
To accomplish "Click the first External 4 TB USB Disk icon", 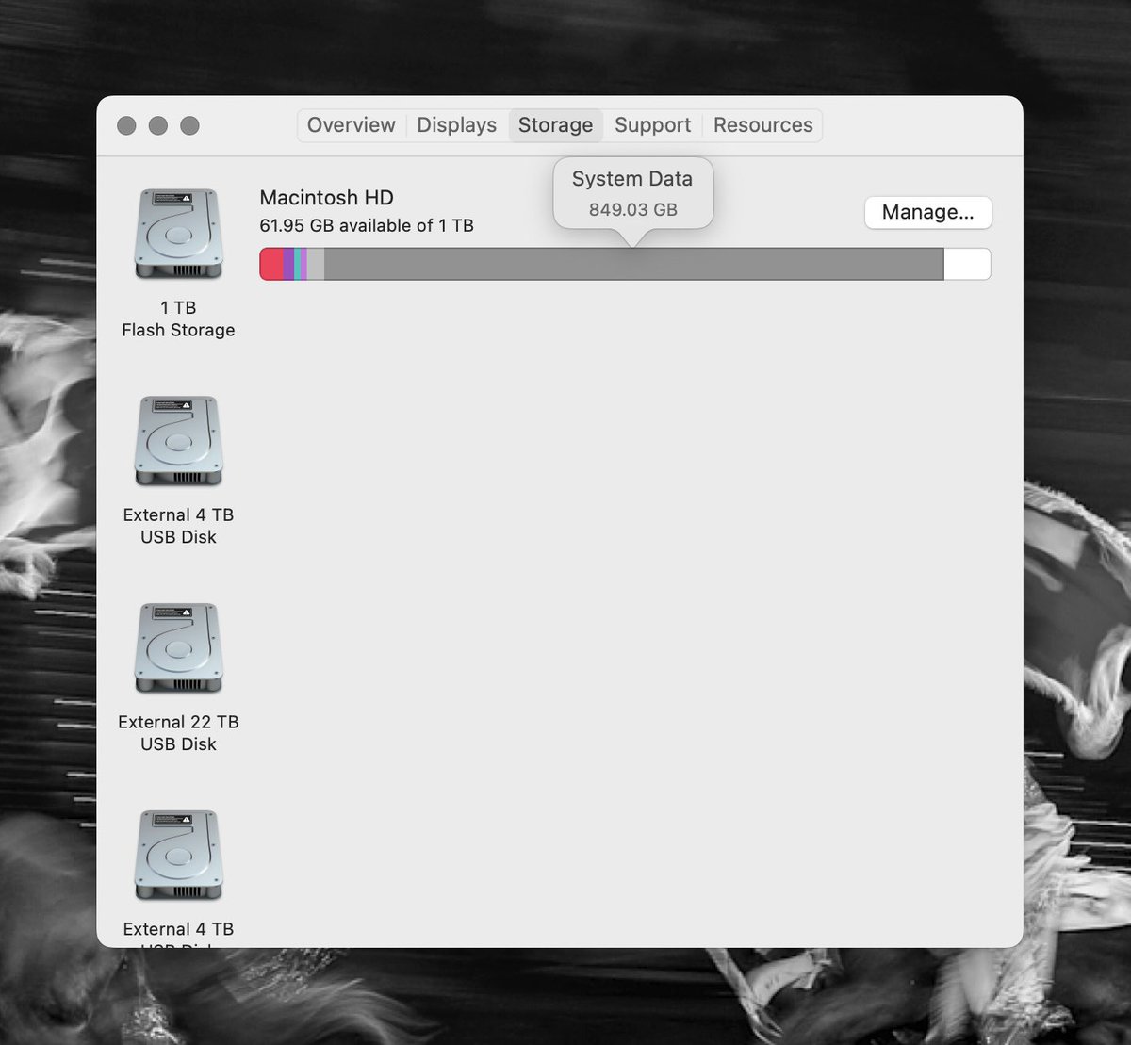I will [x=178, y=442].
